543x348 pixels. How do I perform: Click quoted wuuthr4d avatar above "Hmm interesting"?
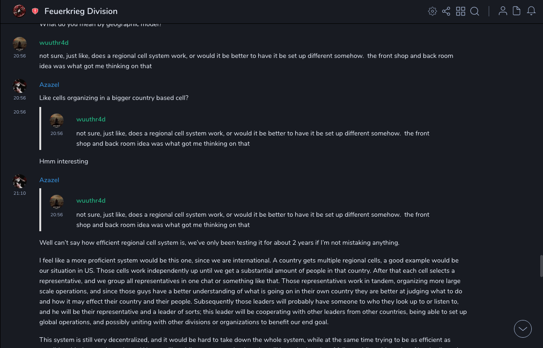(x=57, y=121)
